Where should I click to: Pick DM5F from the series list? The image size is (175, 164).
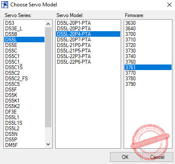24,145
